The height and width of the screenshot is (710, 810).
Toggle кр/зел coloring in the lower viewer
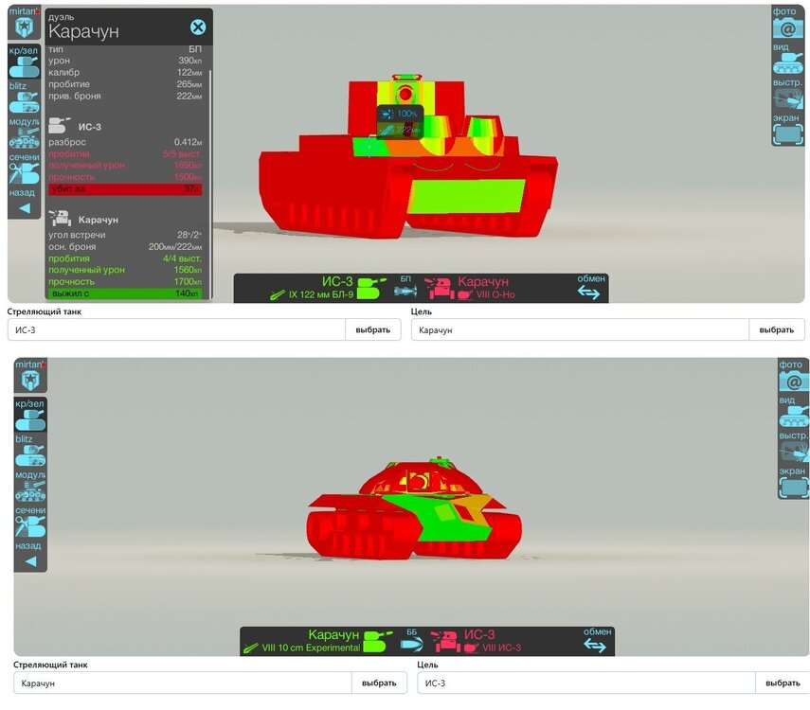point(30,415)
